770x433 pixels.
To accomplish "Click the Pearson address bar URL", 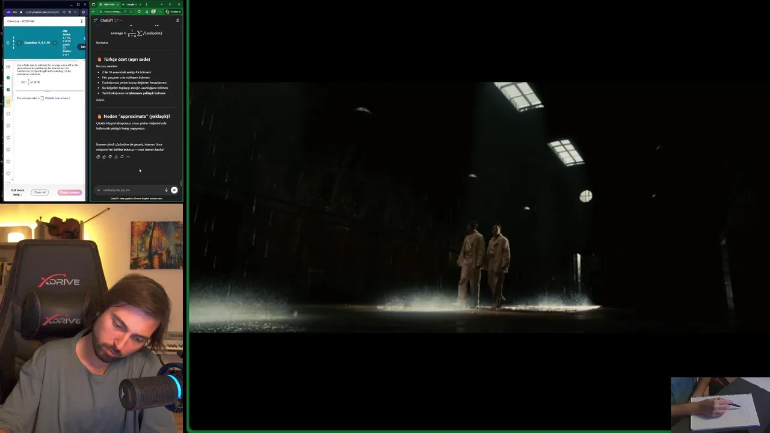I will pyautogui.click(x=42, y=12).
